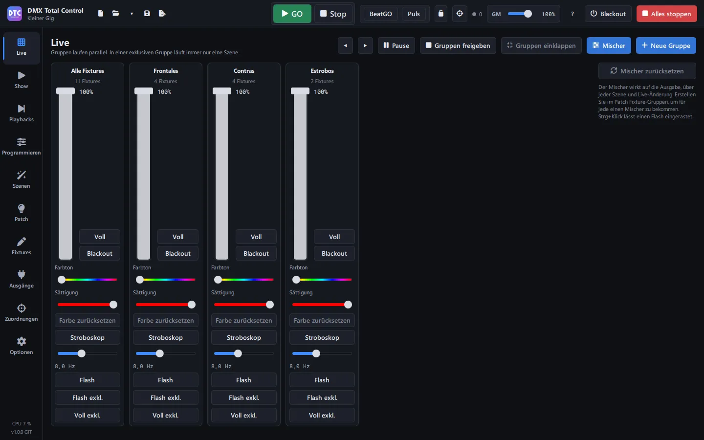Flash exkl. the Contras group
704x440 pixels.
(x=244, y=397)
